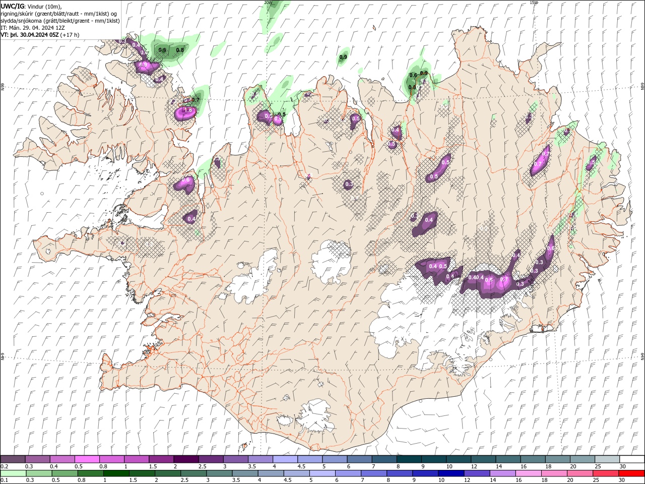Click the 'VT: þri. 30.04.2024 05Z' valid time
Image resolution: width=645 pixels, height=484 pixels.
tap(30, 35)
